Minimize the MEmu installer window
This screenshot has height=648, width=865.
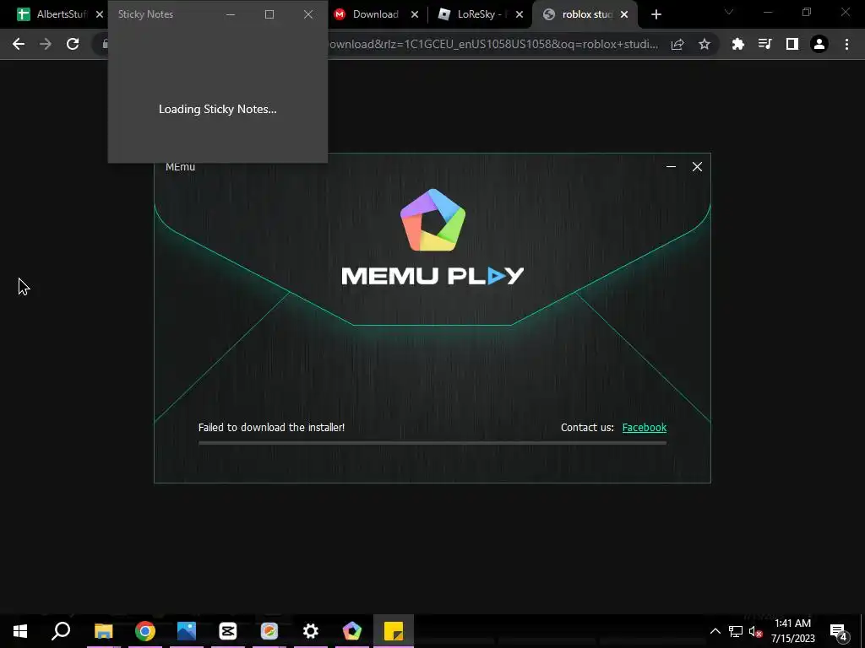(671, 167)
